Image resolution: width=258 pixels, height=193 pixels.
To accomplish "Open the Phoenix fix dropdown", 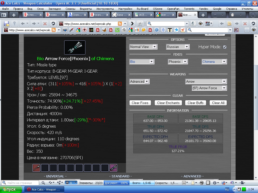I will pyautogui.click(x=178, y=62).
